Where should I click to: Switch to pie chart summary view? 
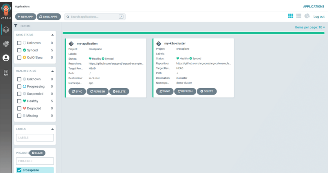(307, 16)
